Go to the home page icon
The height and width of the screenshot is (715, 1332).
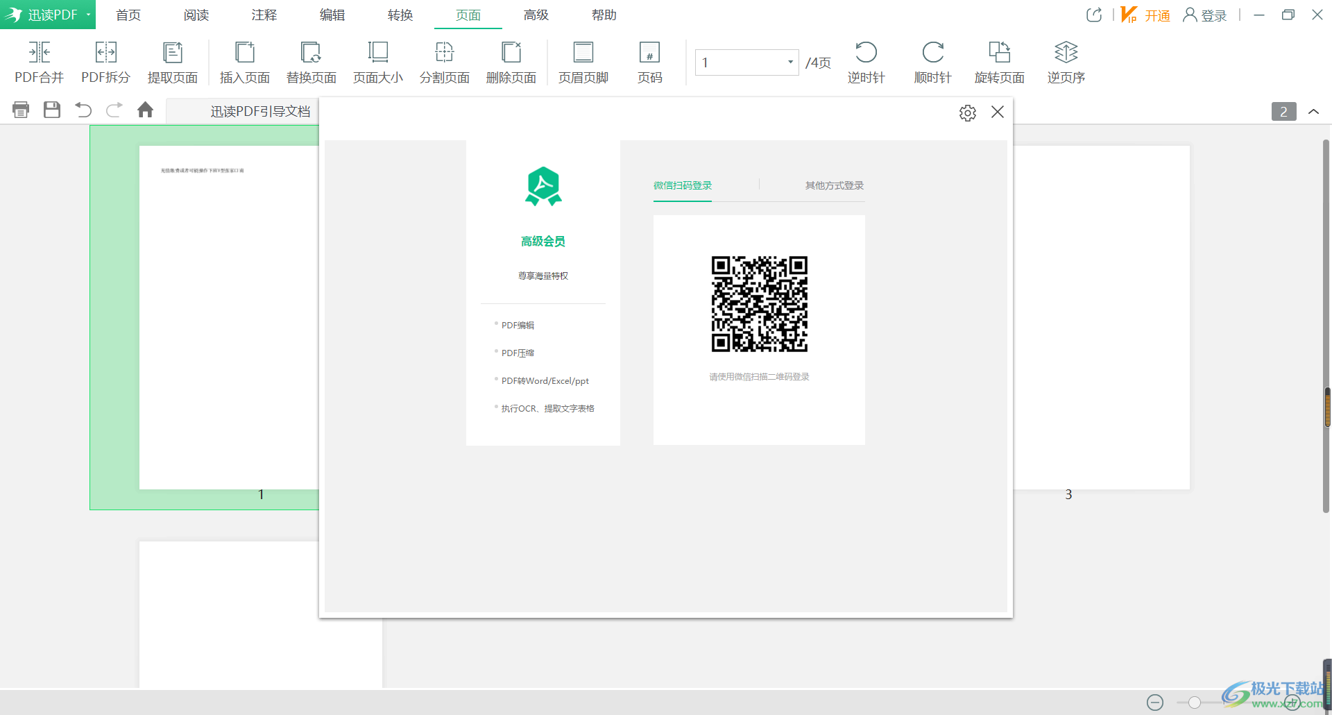[x=145, y=110]
